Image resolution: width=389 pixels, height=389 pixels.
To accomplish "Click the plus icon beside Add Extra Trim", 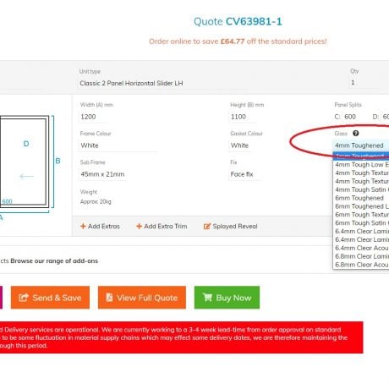I will click(x=139, y=226).
